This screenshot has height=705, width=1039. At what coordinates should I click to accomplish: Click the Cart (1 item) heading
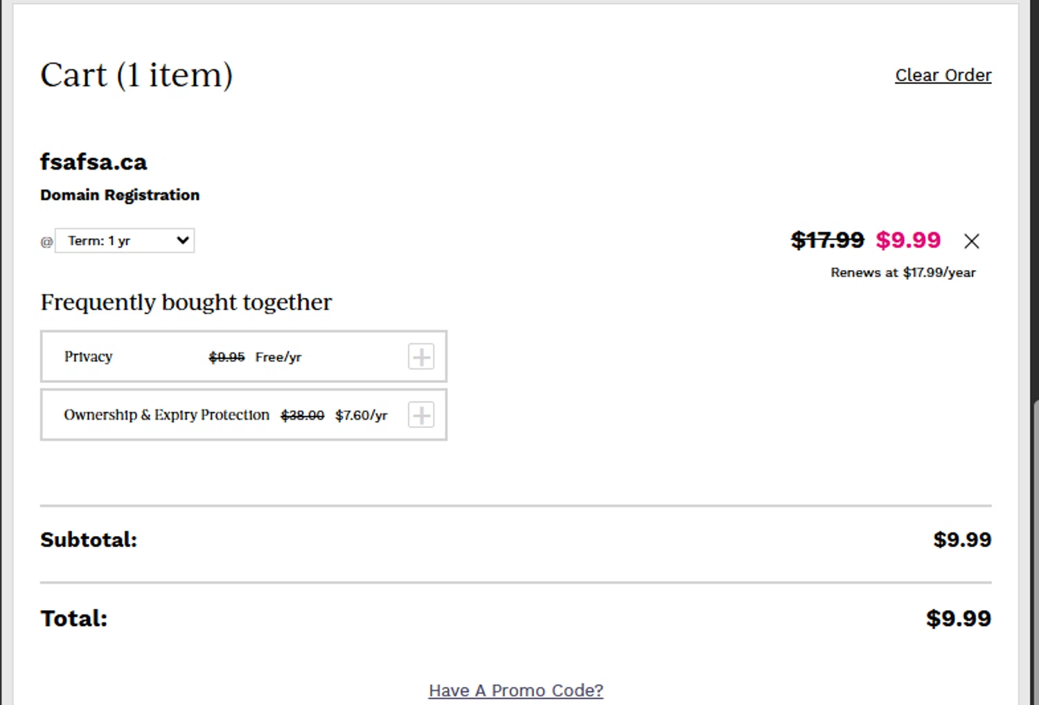click(x=136, y=75)
